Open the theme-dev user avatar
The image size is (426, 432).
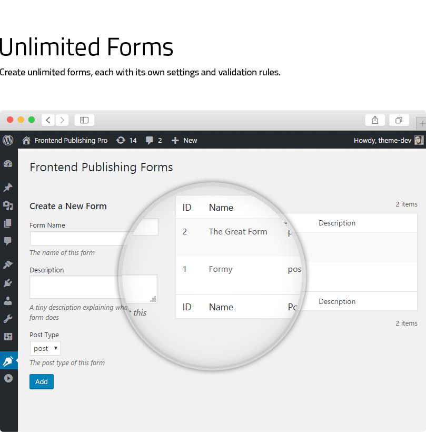(x=419, y=140)
